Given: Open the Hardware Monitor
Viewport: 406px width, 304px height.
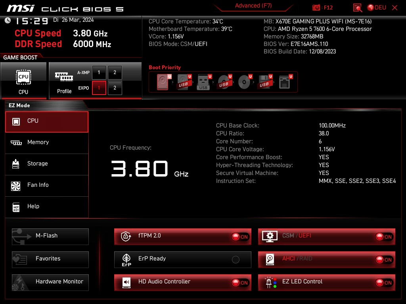Looking at the screenshot, I should (50, 282).
